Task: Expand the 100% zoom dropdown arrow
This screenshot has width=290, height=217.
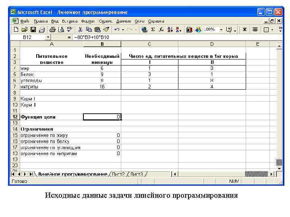Action: 221,30
